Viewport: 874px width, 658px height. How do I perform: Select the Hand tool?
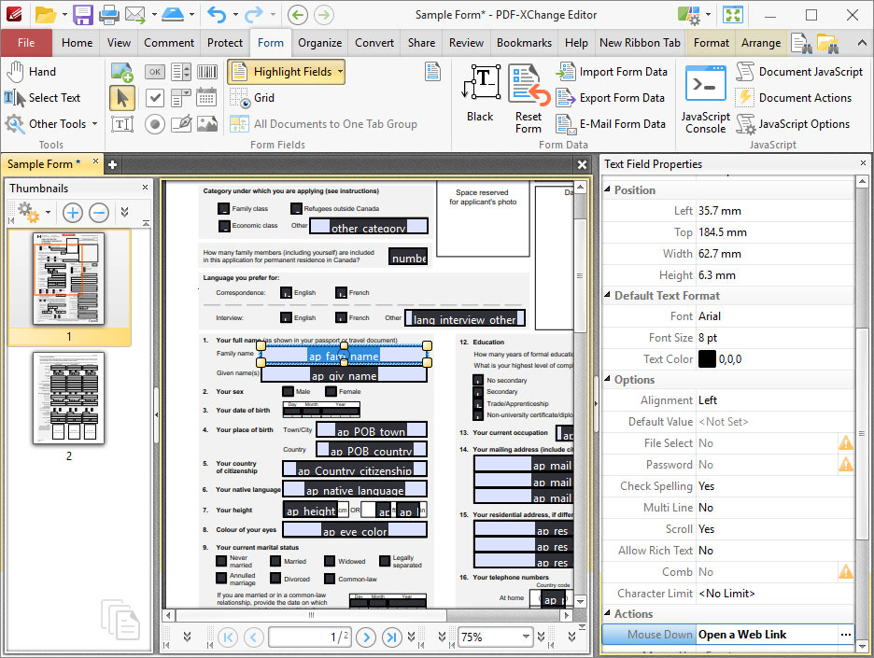(31, 72)
